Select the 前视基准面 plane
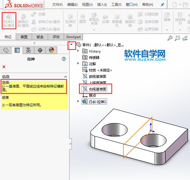This screenshot has width=190, height=180. pos(94,76)
